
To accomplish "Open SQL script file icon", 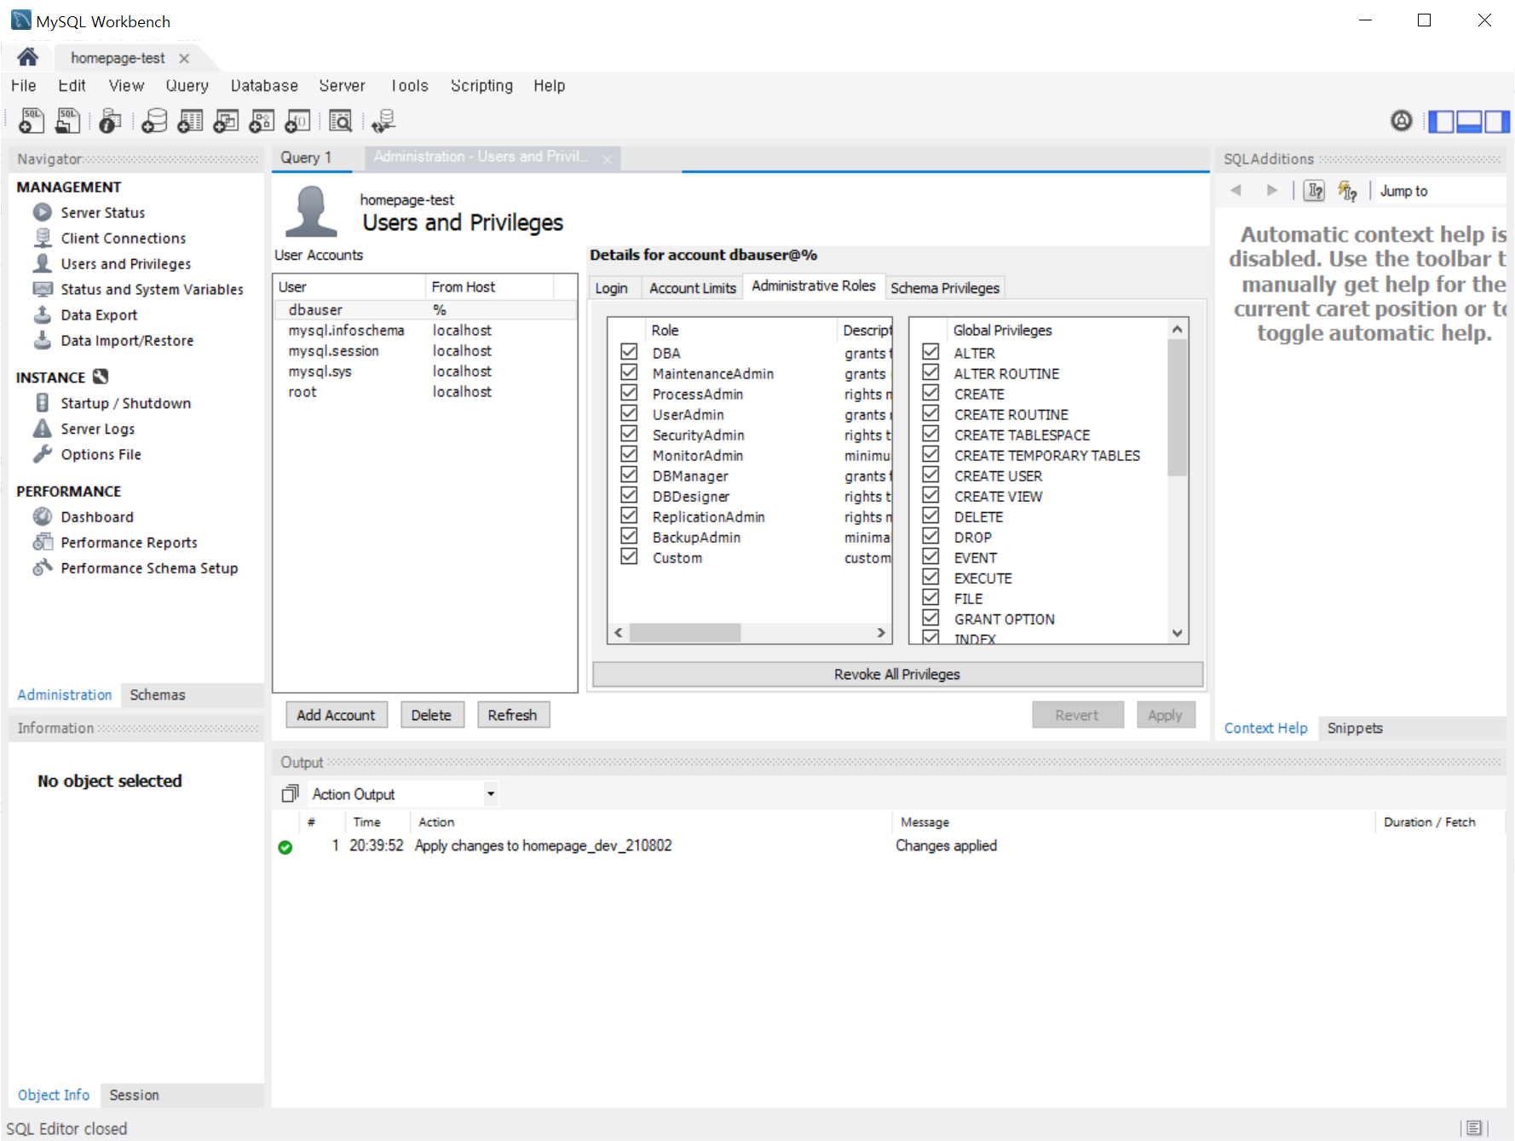I will [x=67, y=121].
